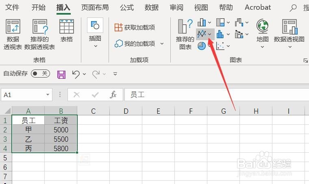Switch to the 数据 tab

coord(152,7)
